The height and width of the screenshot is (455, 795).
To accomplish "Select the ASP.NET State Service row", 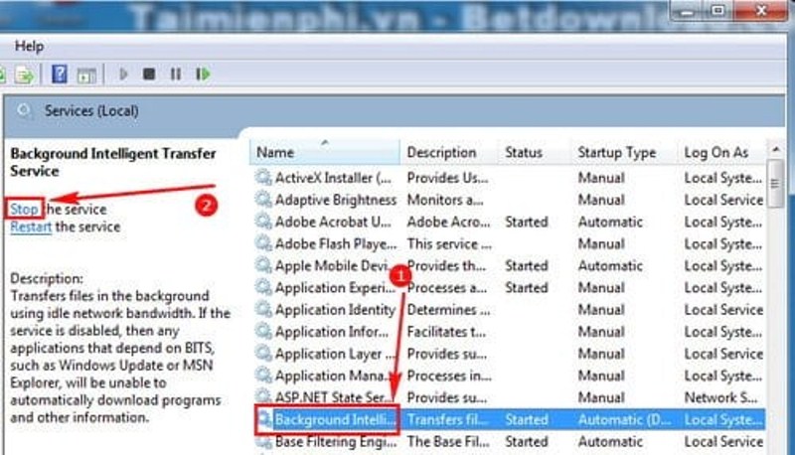I will (510, 397).
